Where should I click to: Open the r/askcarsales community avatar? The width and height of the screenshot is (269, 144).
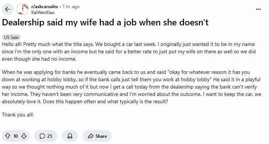click(22, 9)
